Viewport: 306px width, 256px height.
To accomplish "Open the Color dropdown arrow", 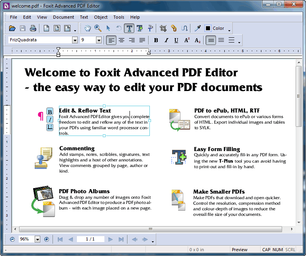I will click(x=229, y=30).
